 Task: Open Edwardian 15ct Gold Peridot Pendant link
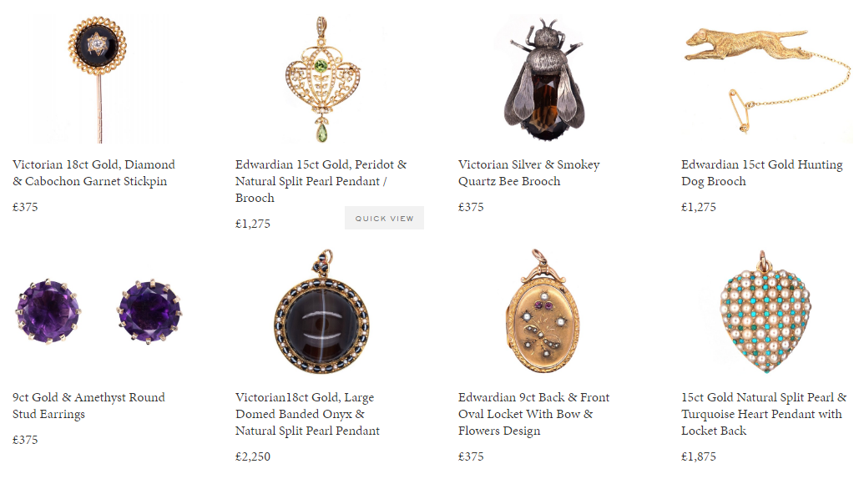[x=321, y=181]
